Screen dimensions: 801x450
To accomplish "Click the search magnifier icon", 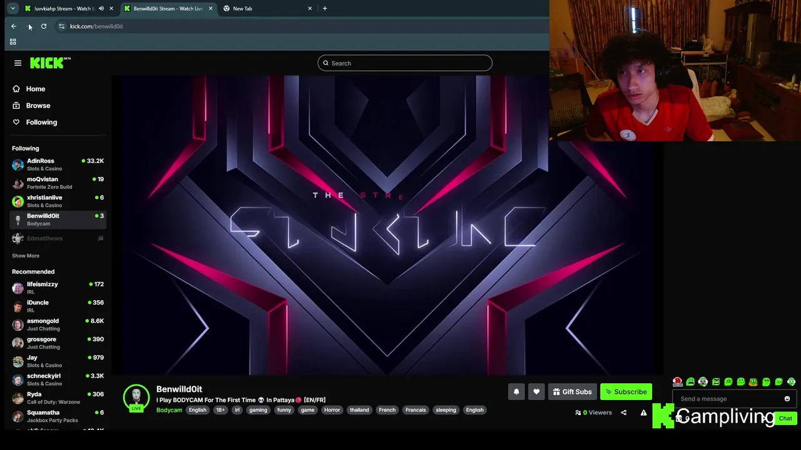I will pos(325,63).
